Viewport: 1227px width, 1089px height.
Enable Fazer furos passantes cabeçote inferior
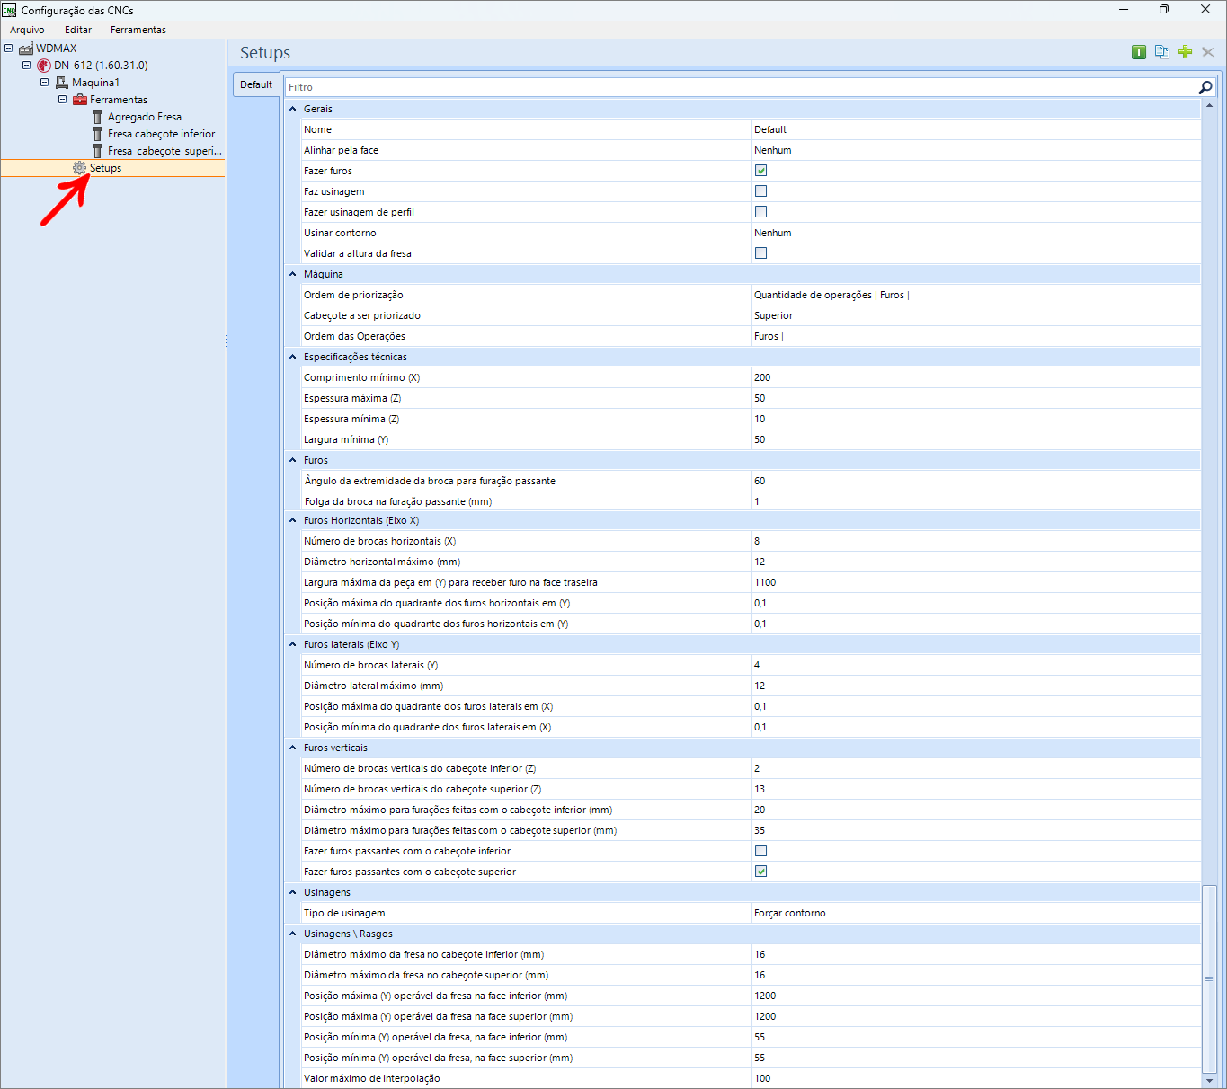[x=760, y=851]
